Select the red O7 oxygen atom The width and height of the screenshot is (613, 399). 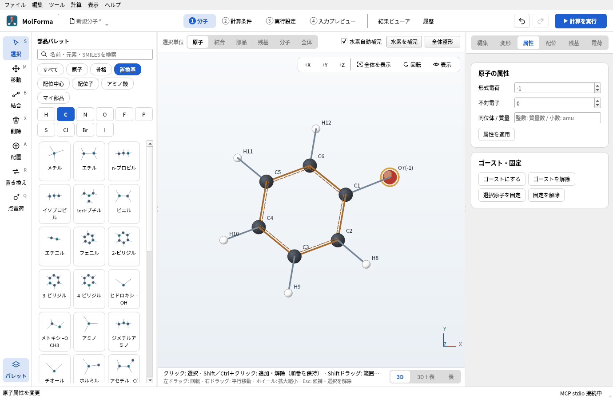point(390,177)
